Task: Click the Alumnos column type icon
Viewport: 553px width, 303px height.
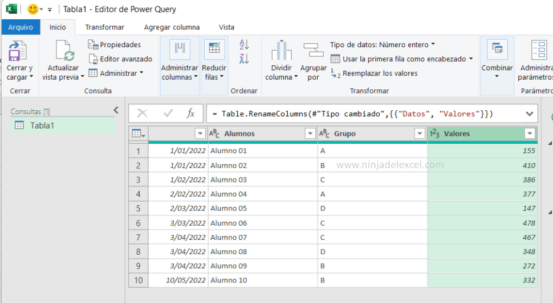Action: tap(214, 134)
